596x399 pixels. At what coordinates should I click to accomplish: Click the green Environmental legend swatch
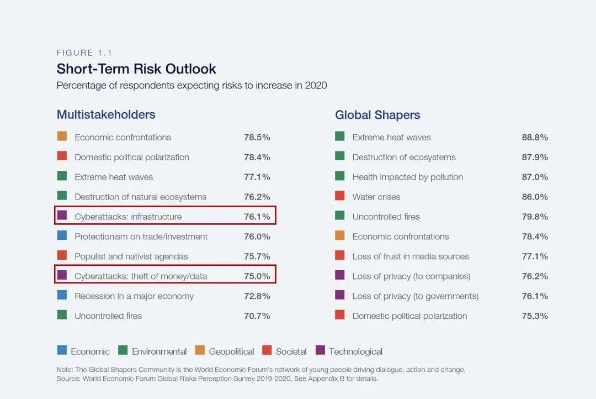pyautogui.click(x=123, y=350)
